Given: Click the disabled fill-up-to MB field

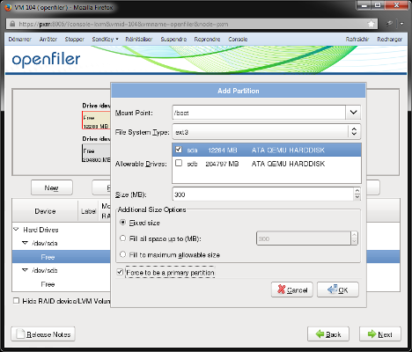Looking at the screenshot, I should 304,238.
